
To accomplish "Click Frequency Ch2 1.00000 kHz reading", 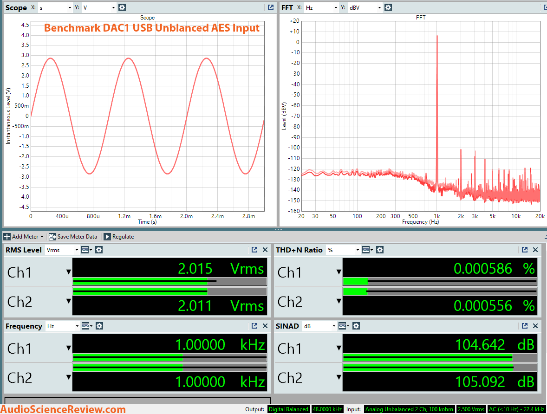I will [x=220, y=382].
